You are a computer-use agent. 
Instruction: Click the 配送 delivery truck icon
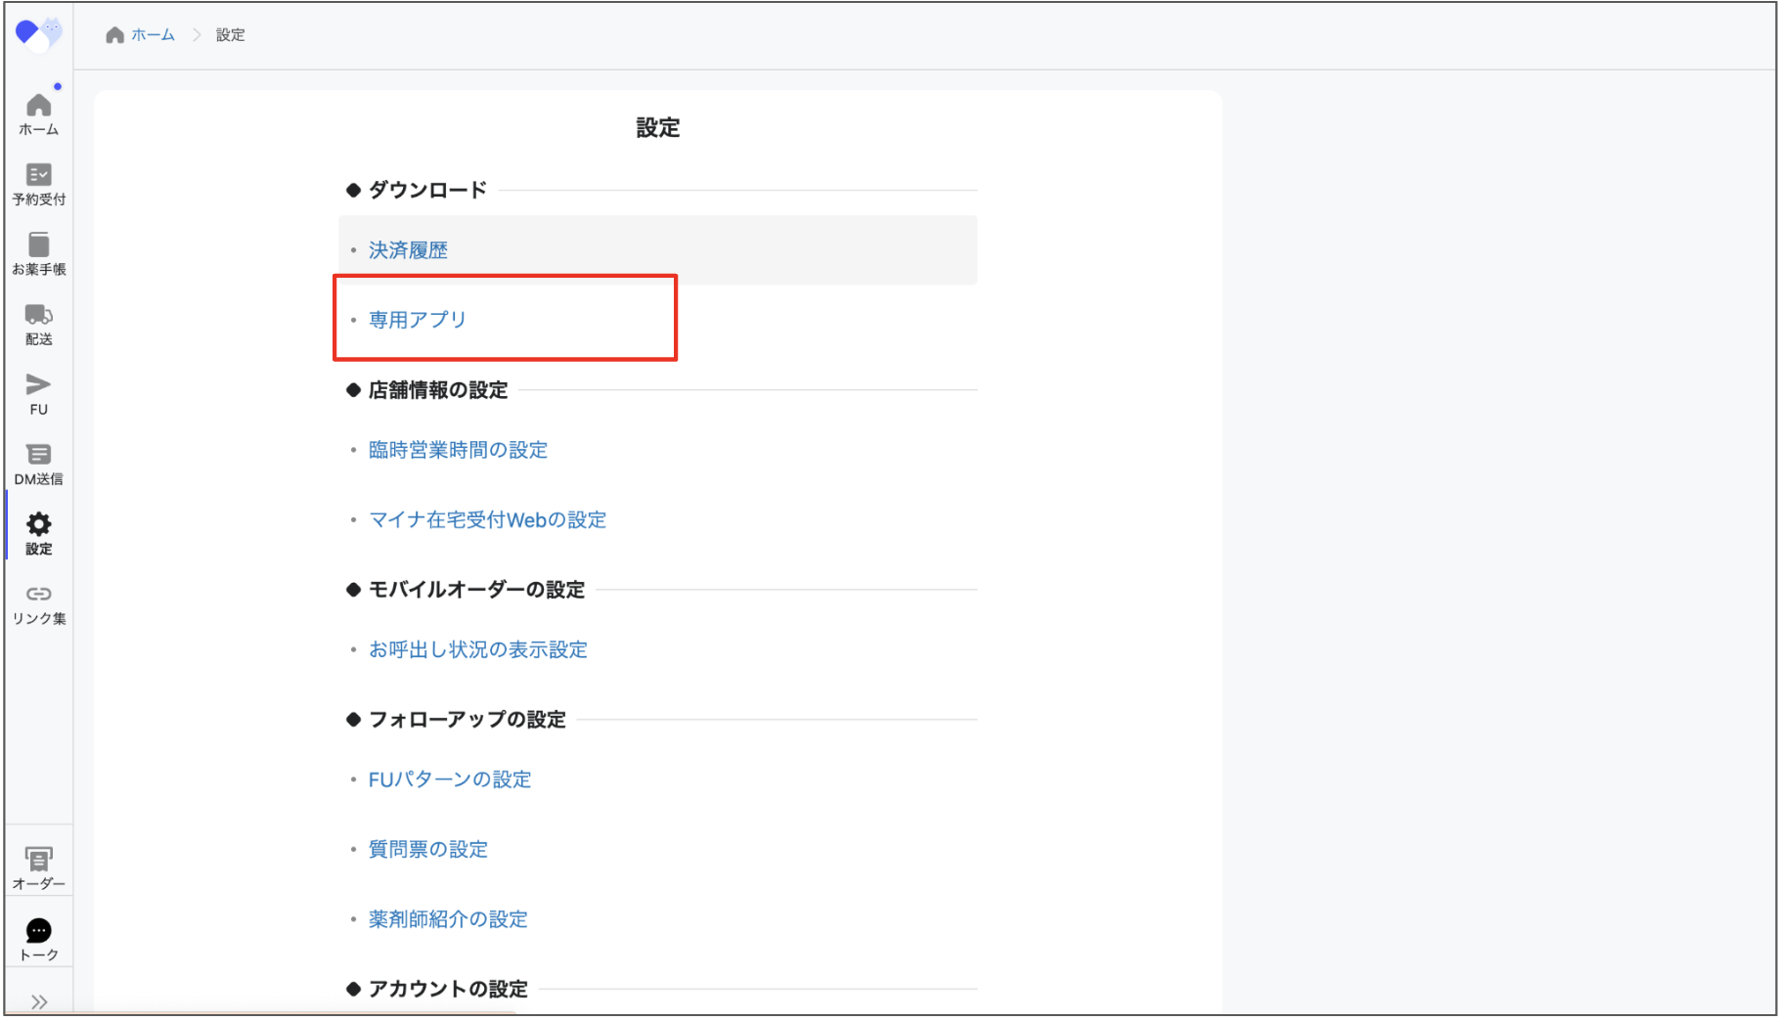point(38,323)
